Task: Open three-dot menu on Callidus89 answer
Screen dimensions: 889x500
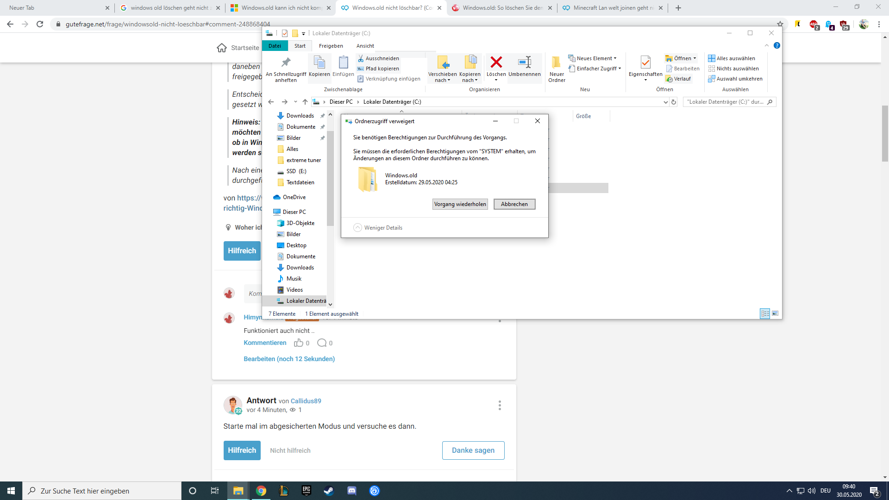Action: click(500, 406)
